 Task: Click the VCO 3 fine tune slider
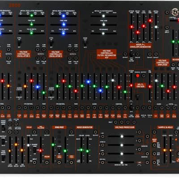click(x=64, y=25)
